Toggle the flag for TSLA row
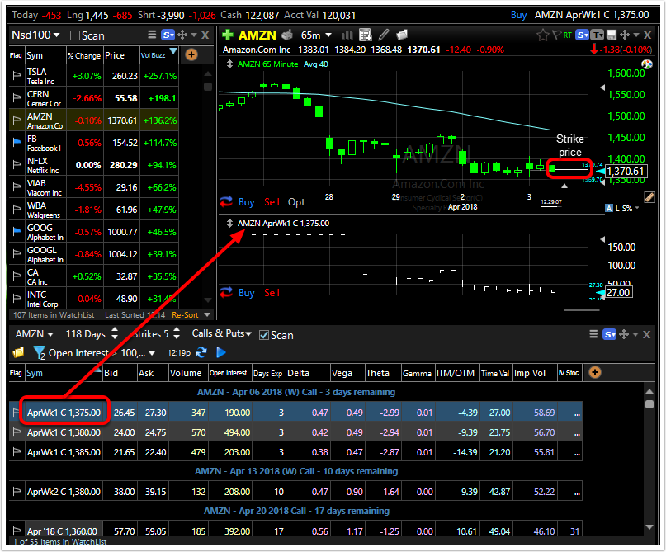 (x=17, y=76)
